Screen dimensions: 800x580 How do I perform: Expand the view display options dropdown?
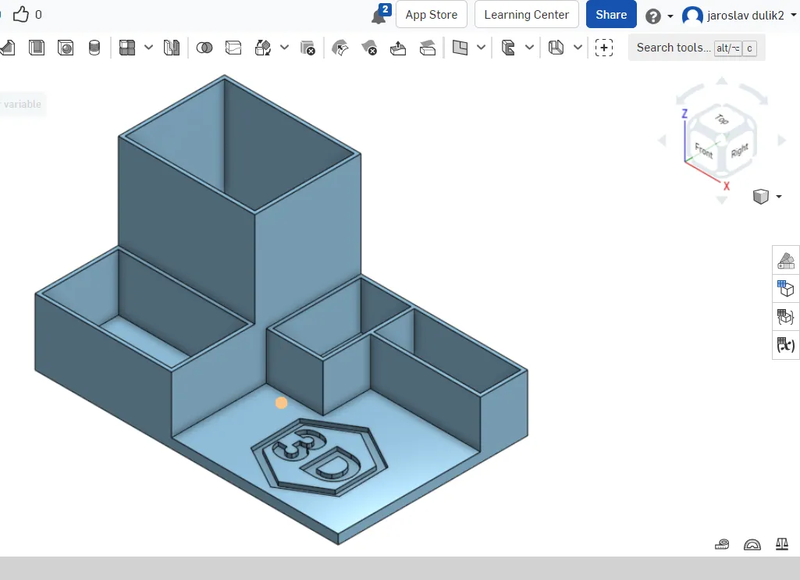(x=778, y=197)
